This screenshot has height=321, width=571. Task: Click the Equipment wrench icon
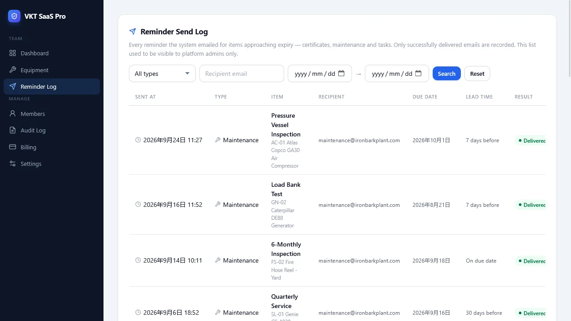(12, 70)
